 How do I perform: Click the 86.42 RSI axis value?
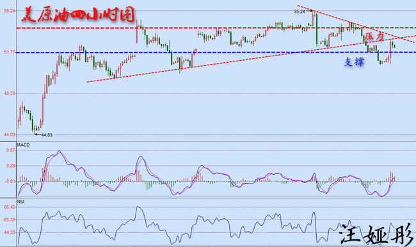click(x=10, y=207)
